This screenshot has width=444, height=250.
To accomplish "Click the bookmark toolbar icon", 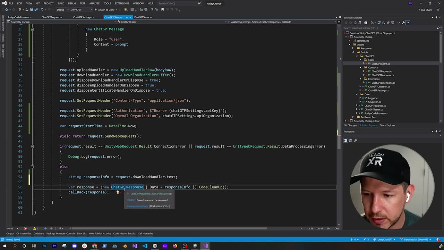I will coord(162,10).
